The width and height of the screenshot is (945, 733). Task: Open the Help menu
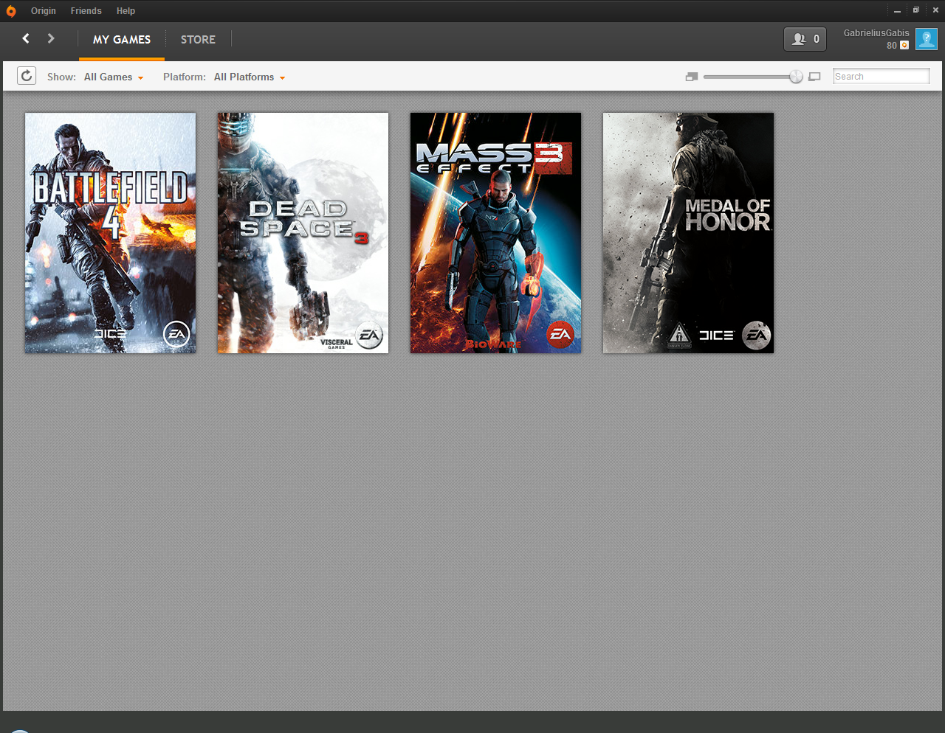[126, 11]
